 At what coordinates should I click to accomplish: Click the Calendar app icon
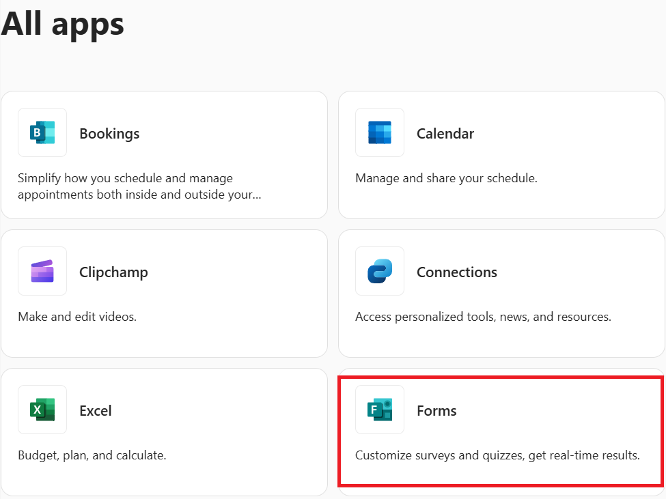pos(380,132)
